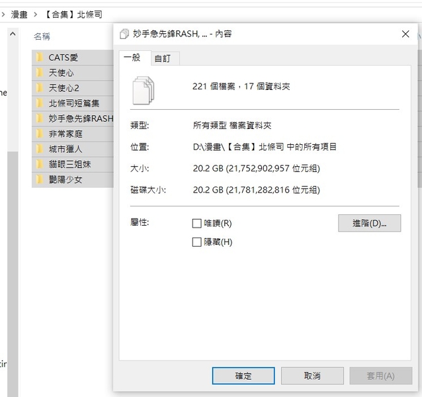
Task: Select the 妙手急先鋒RASH folder name
Action: tap(81, 118)
